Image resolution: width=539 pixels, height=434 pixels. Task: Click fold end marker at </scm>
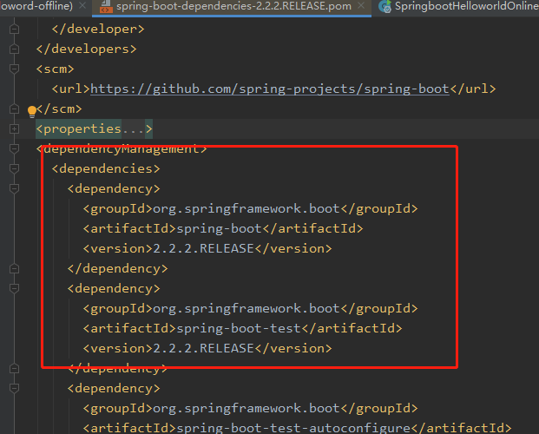(x=14, y=109)
